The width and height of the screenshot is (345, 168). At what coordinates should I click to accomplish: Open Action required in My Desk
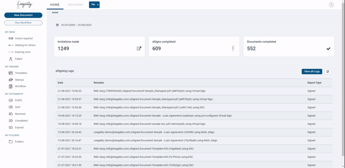[24, 38]
